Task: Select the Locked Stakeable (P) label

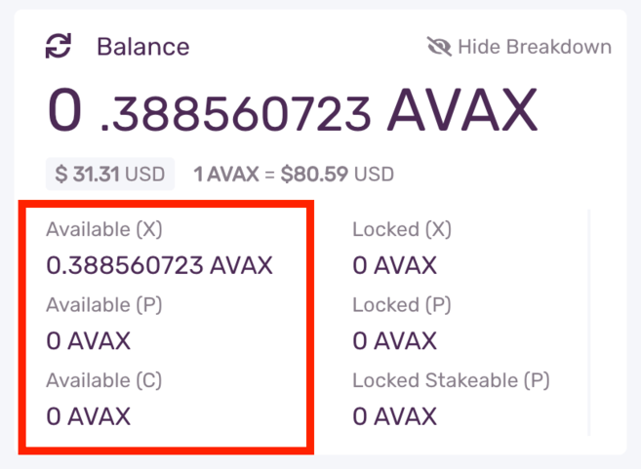Action: point(451,379)
